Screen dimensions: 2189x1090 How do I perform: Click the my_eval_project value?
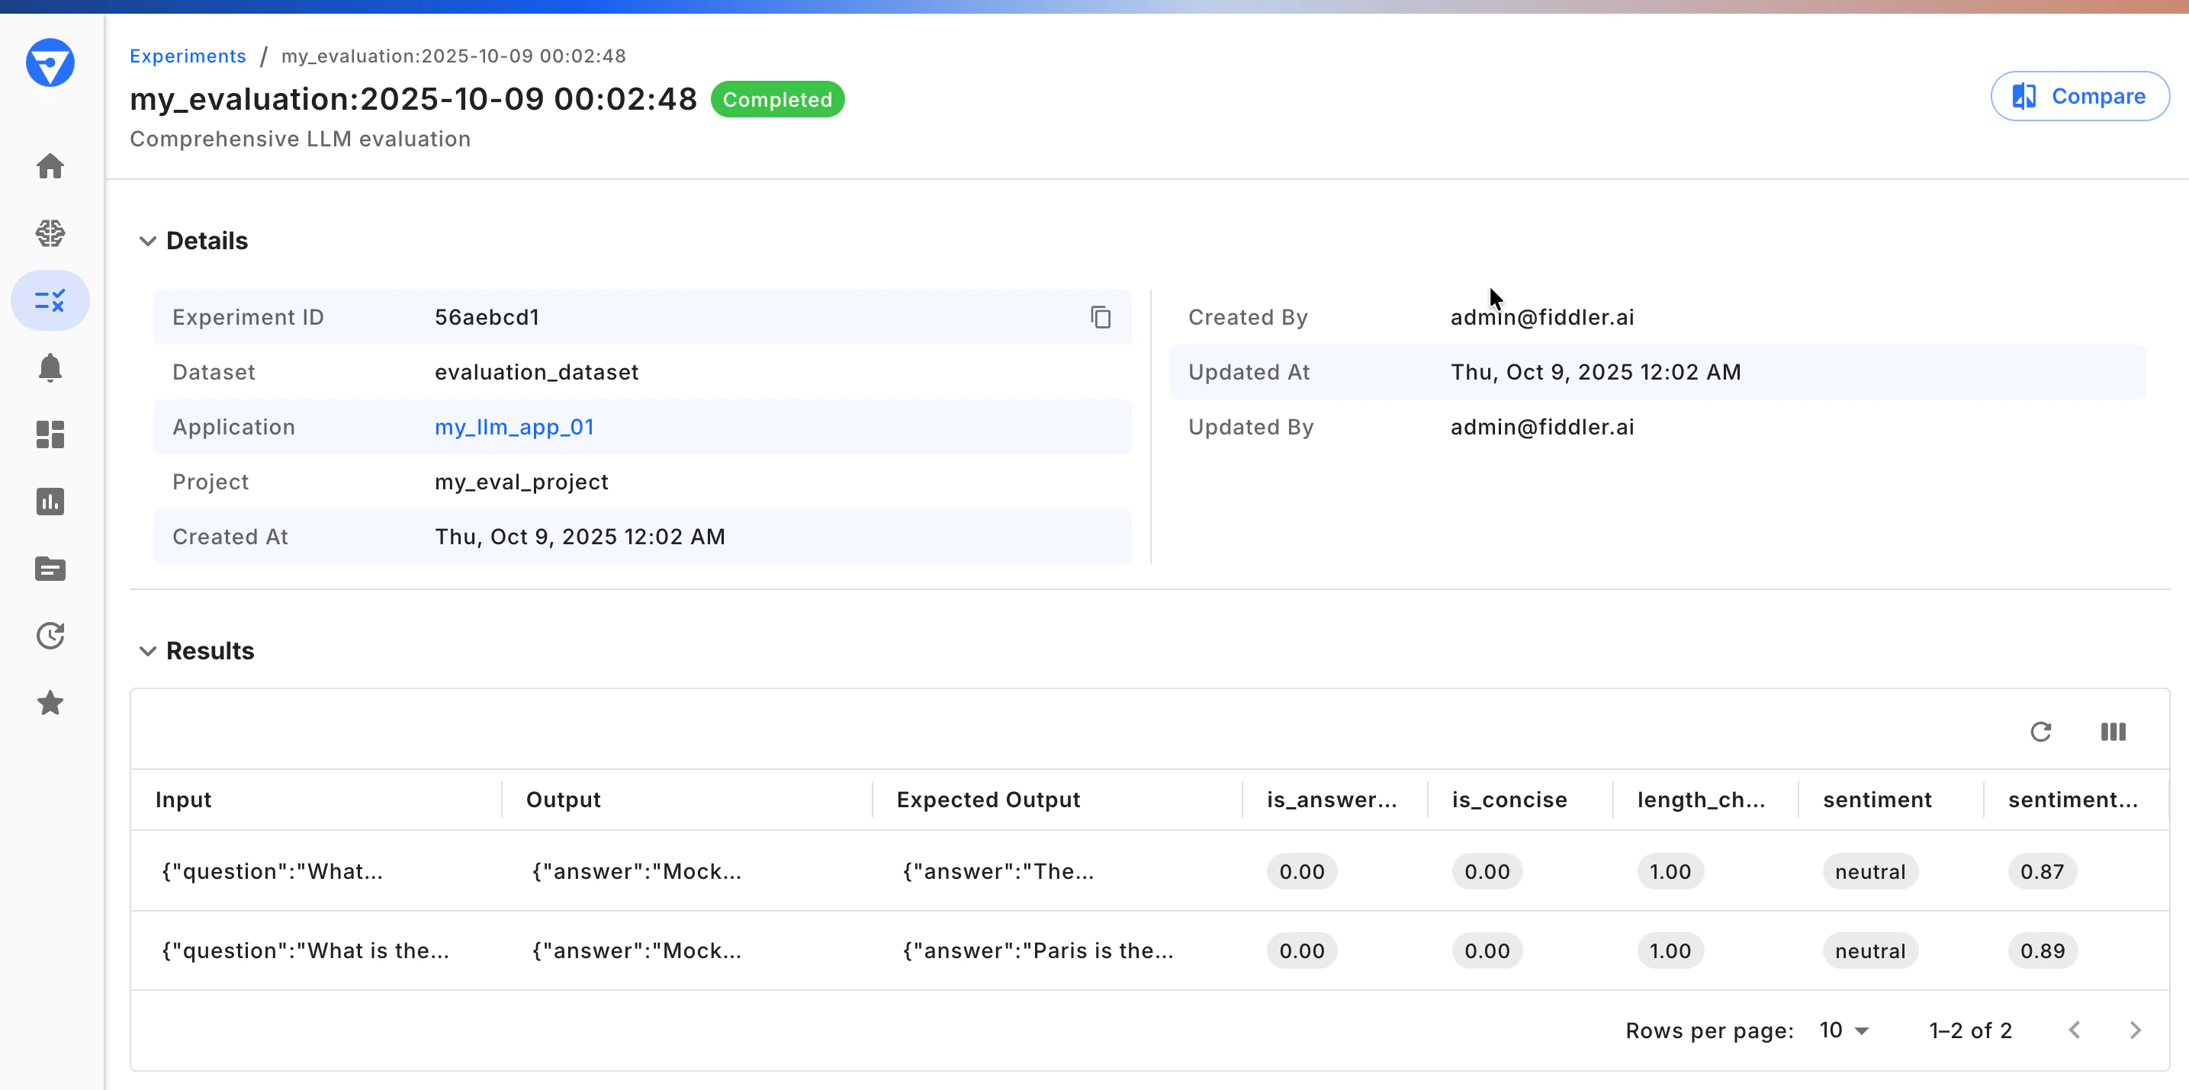(x=521, y=482)
